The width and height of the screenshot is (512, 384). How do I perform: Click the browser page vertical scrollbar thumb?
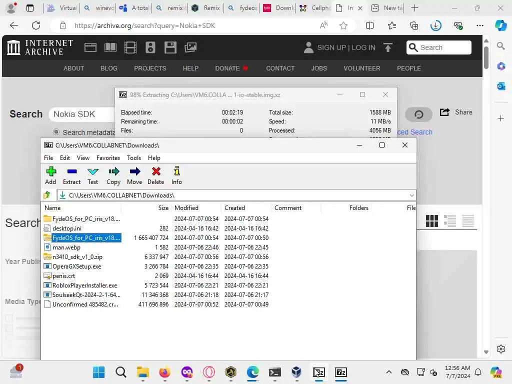click(486, 57)
